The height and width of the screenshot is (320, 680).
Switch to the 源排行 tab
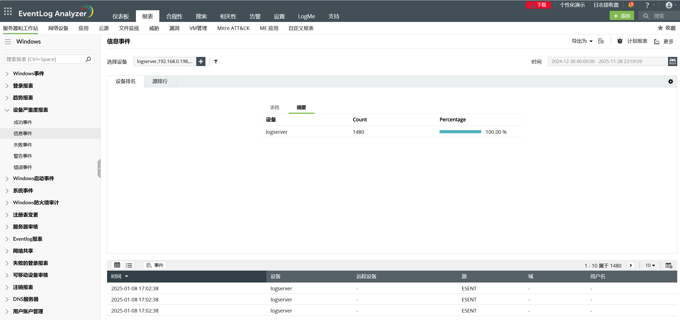click(x=160, y=81)
